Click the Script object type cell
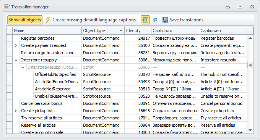The image size is (260, 140). (103, 68)
